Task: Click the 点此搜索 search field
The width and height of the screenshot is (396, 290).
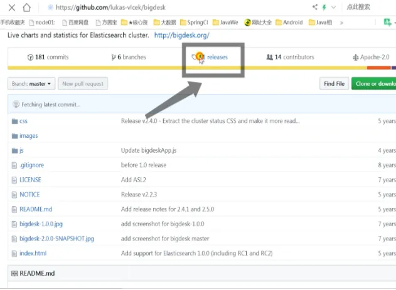Action: 358,7
